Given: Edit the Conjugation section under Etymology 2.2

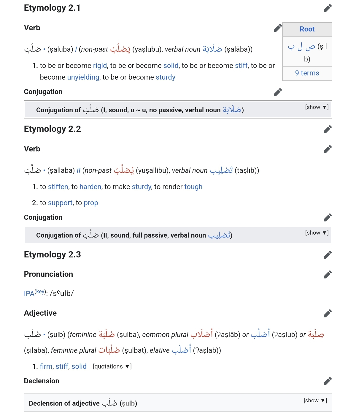Looking at the screenshot, I should click(328, 217).
